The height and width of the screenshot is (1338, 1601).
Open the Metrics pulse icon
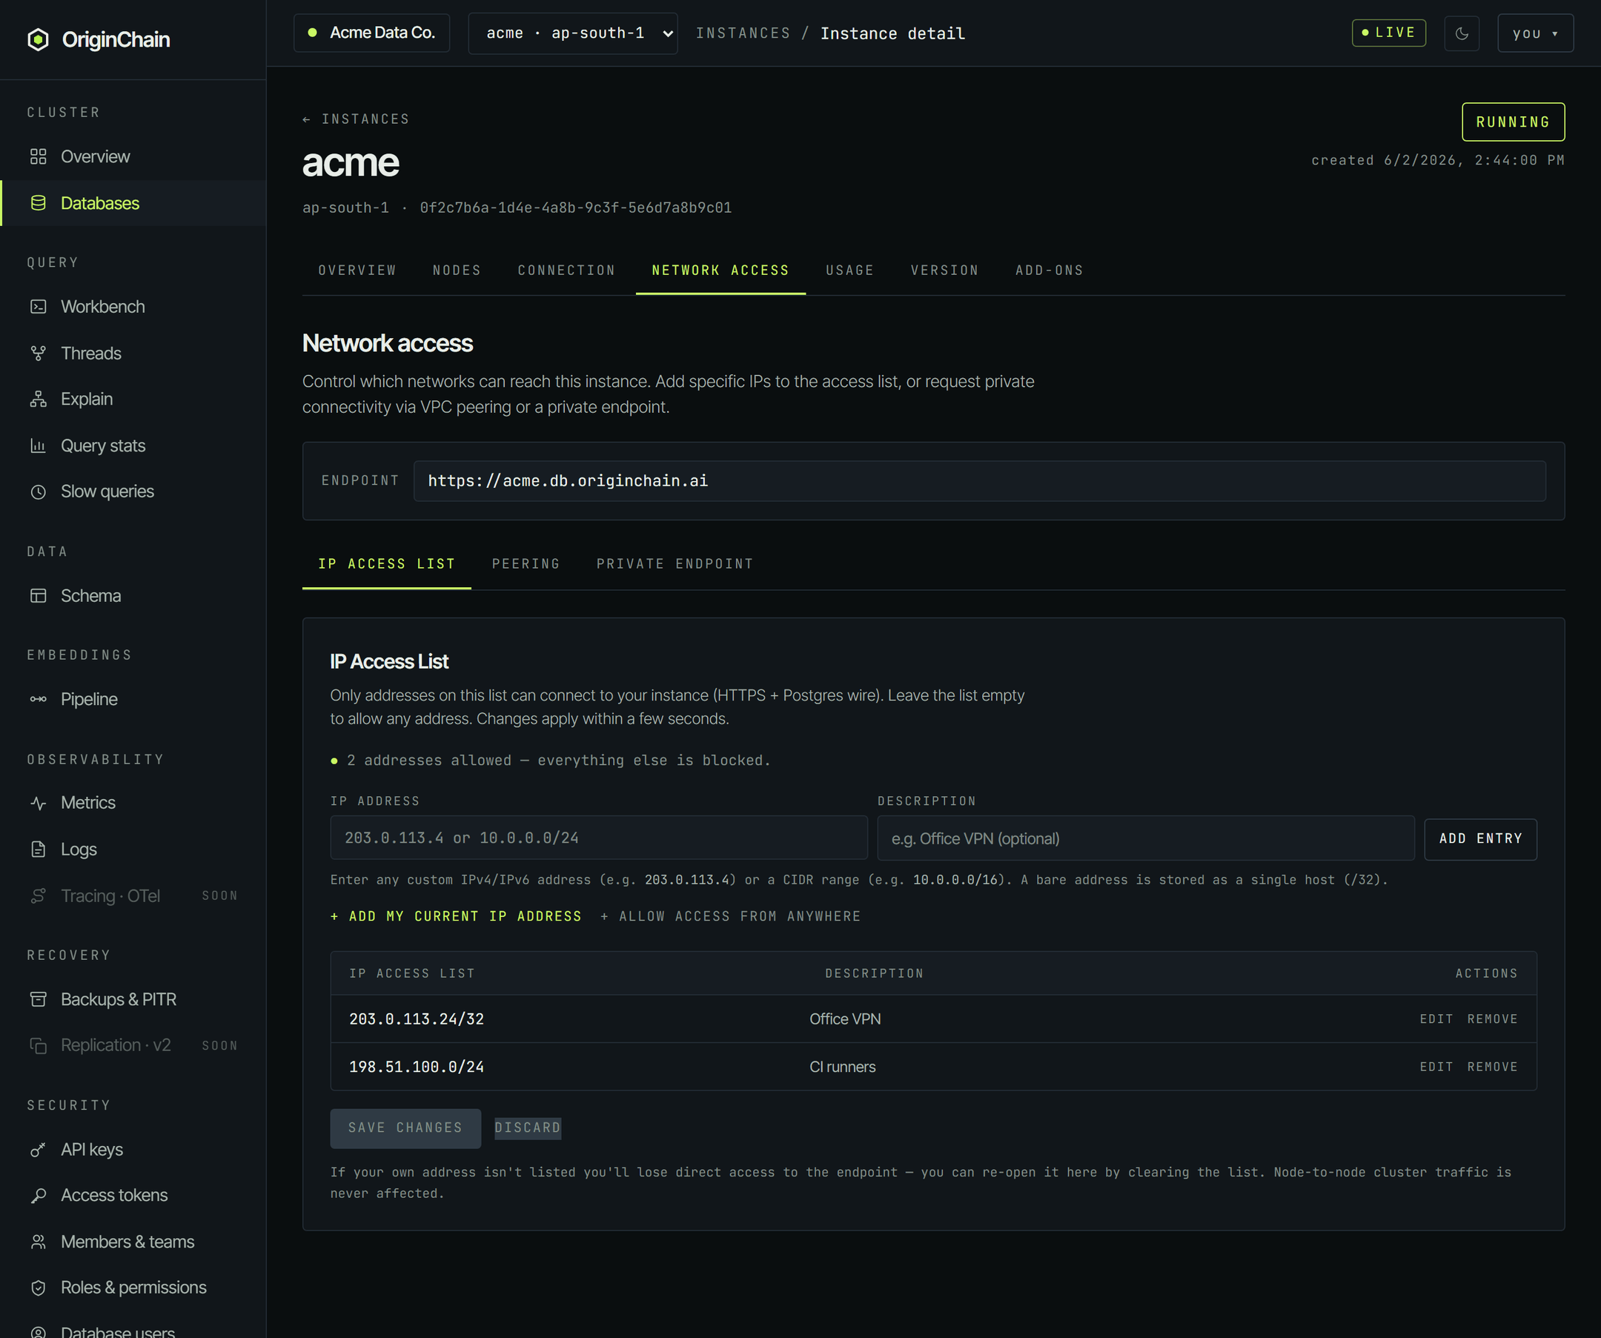coord(38,803)
